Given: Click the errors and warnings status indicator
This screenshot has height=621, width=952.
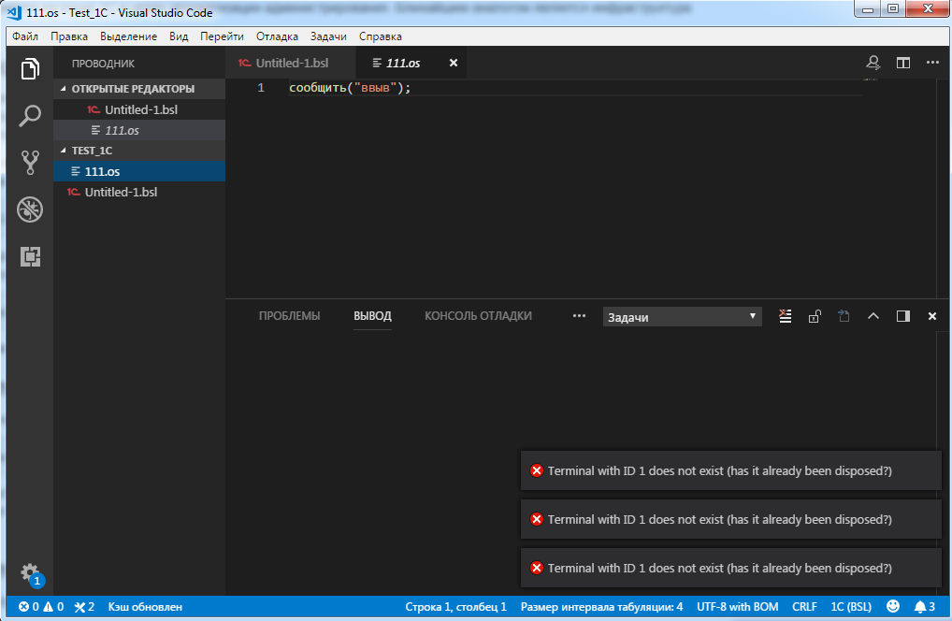Looking at the screenshot, I should [x=40, y=606].
